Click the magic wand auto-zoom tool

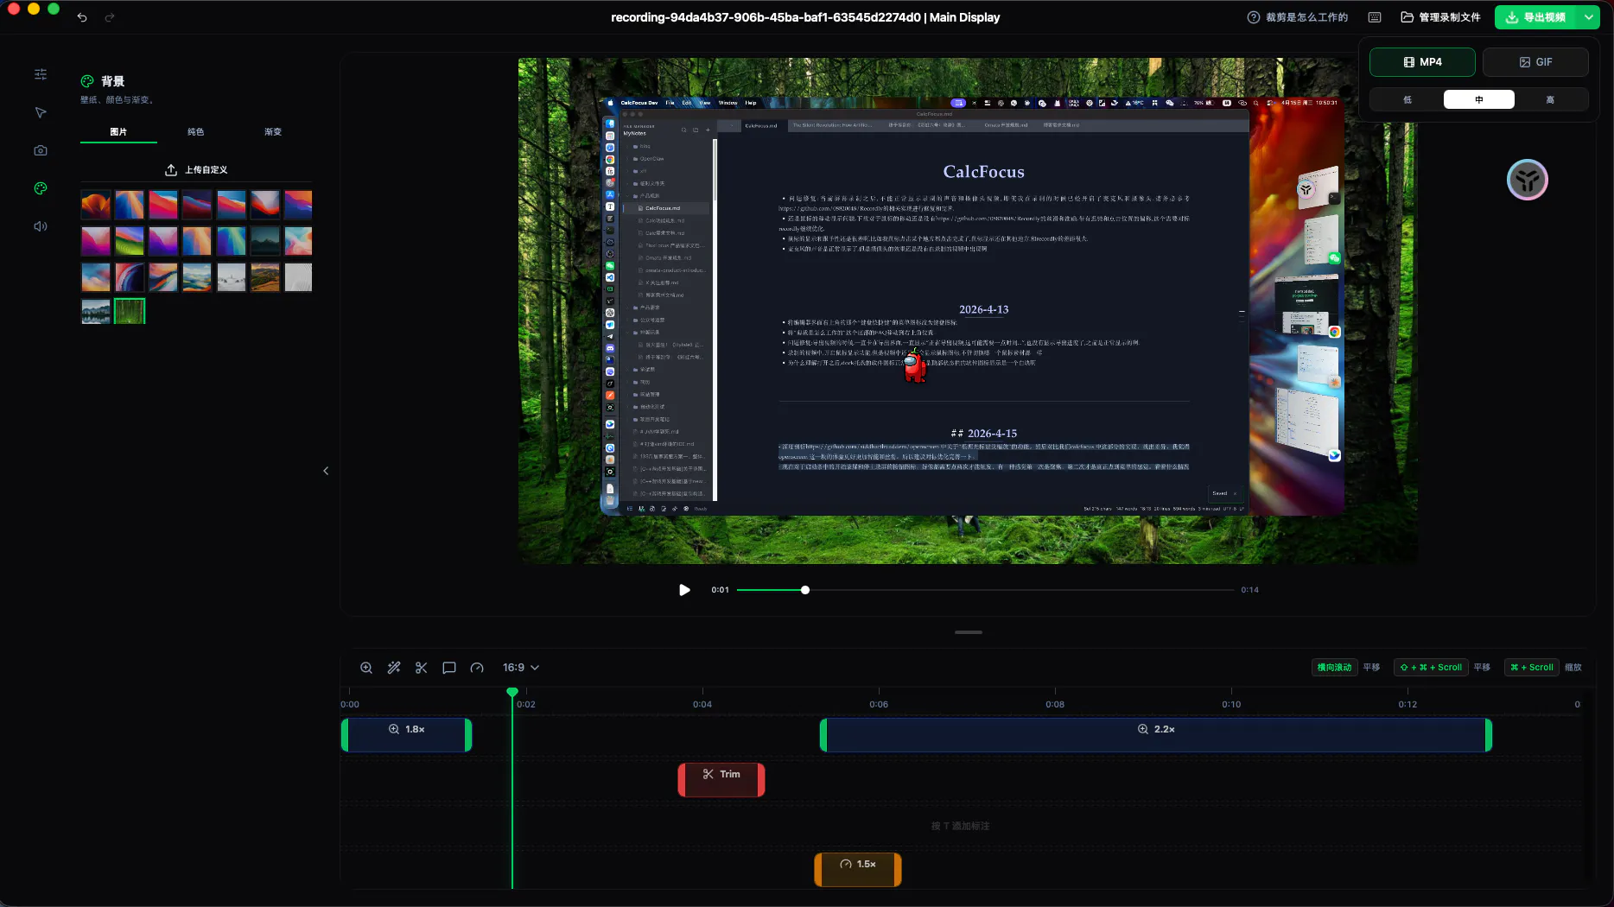[x=394, y=668]
